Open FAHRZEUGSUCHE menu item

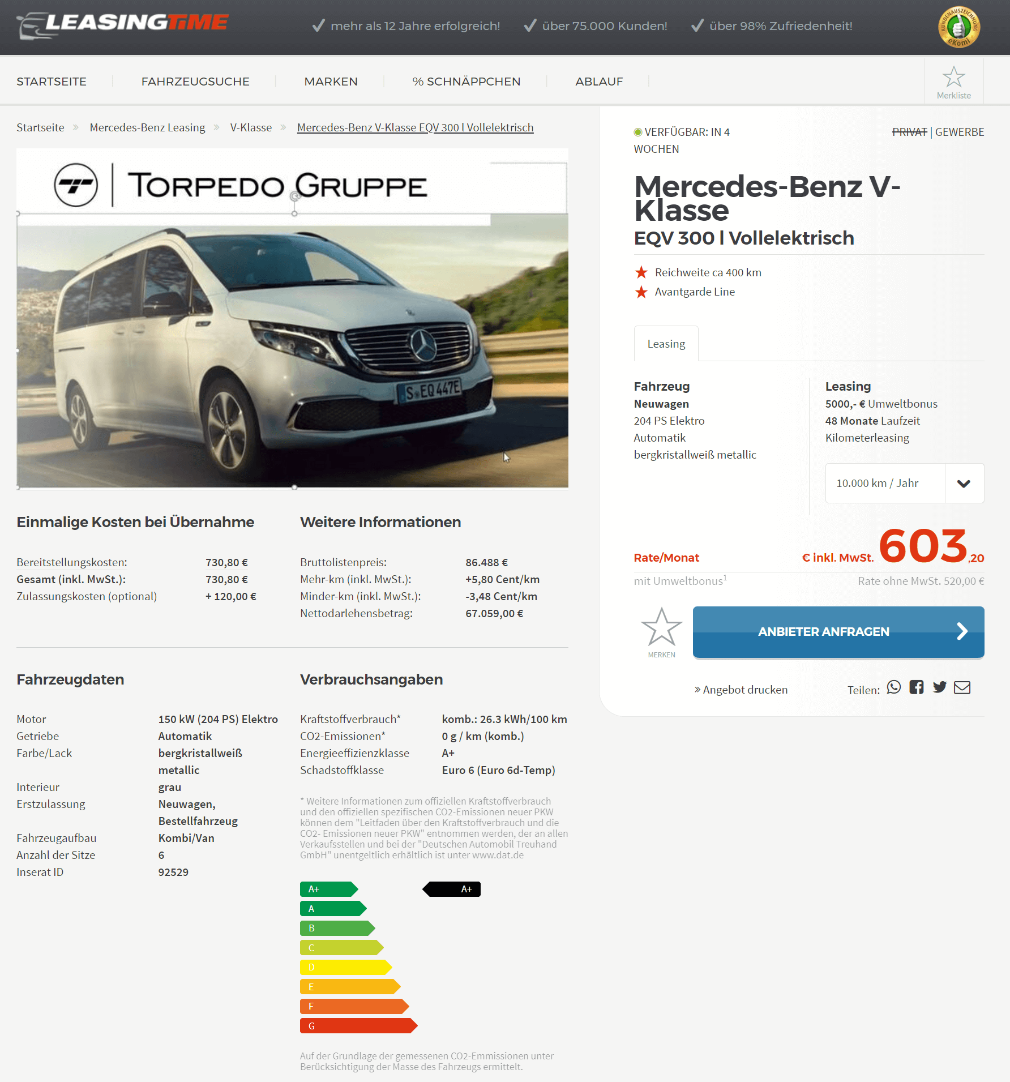[x=195, y=82]
